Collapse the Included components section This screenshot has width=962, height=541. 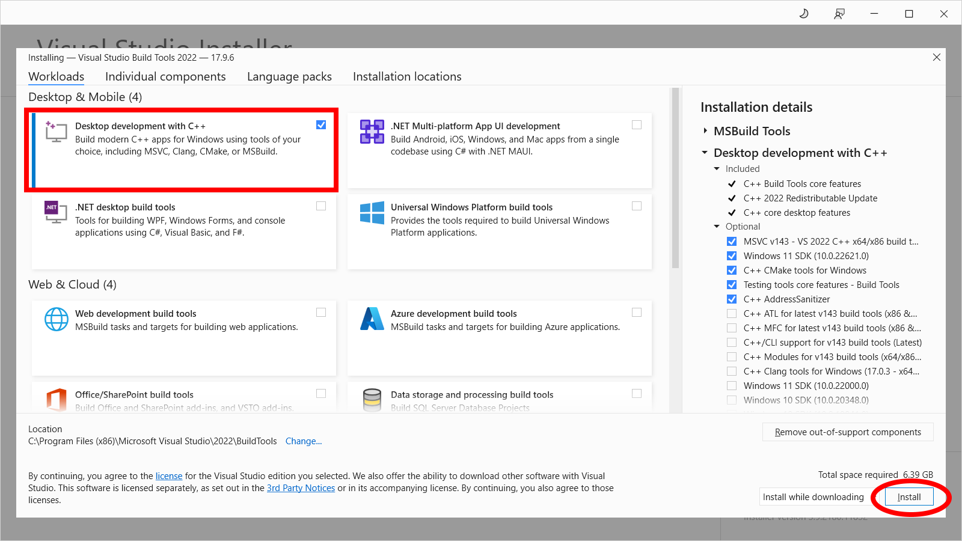[x=717, y=169]
